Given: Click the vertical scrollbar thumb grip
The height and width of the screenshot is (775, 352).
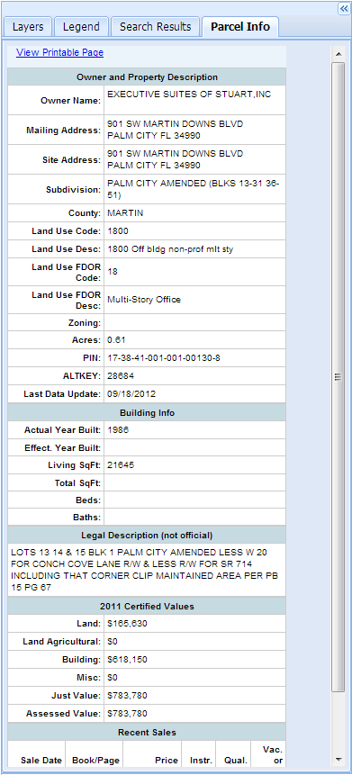Looking at the screenshot, I should [x=338, y=377].
